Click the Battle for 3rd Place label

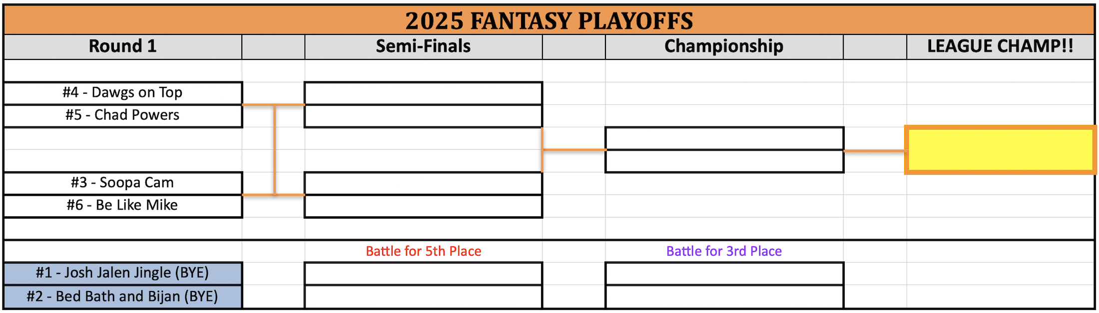point(724,251)
